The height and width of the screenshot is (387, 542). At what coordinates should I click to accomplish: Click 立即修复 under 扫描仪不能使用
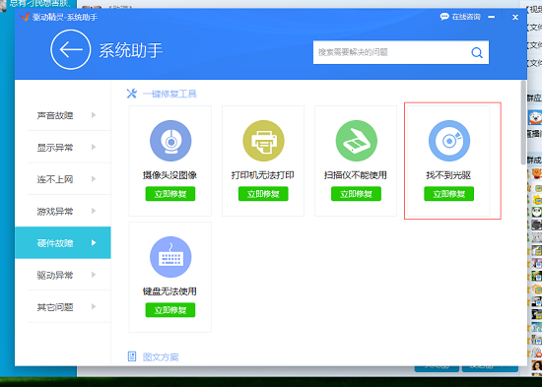(x=356, y=194)
